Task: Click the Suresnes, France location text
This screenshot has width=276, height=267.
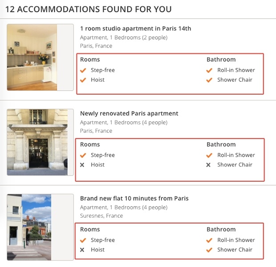Action: (x=101, y=216)
